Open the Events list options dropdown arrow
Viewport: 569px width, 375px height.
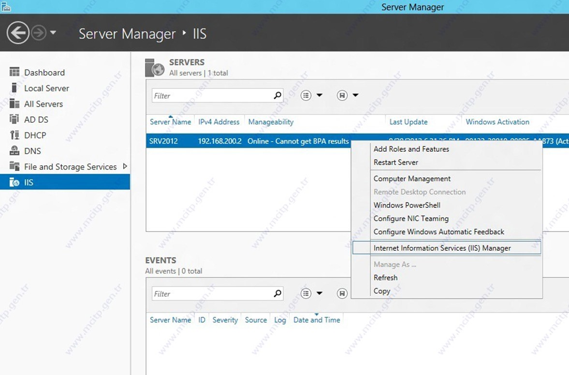320,293
